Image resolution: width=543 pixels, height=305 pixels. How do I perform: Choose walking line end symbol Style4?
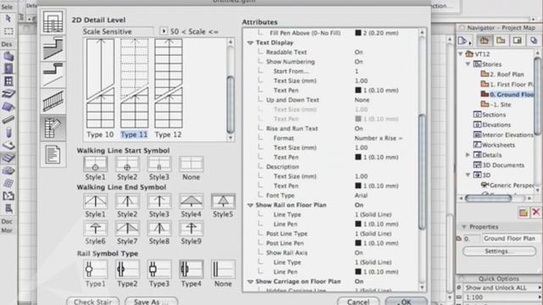click(x=191, y=202)
